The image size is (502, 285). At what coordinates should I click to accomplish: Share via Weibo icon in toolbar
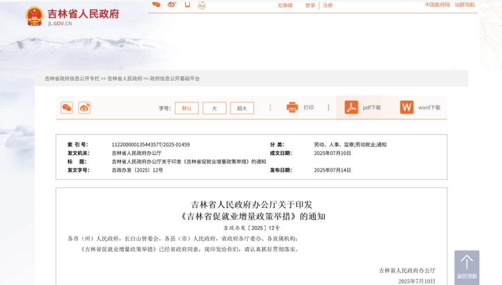pos(84,108)
